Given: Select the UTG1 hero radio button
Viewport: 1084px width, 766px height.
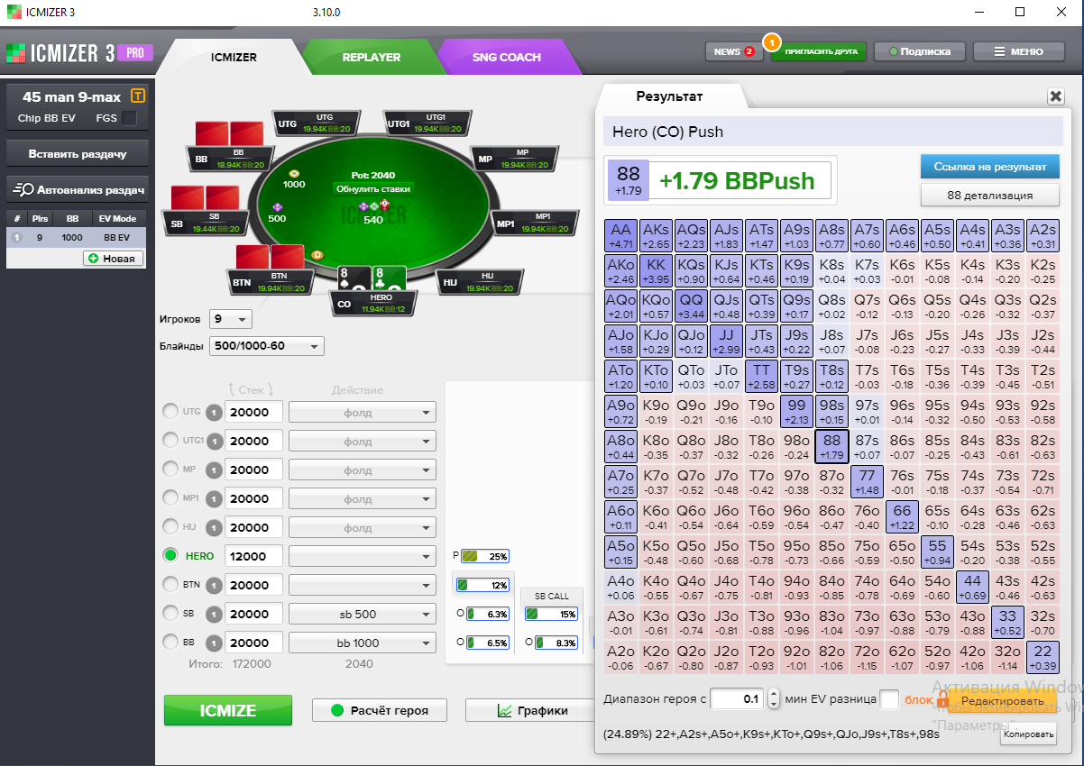Looking at the screenshot, I should (170, 440).
